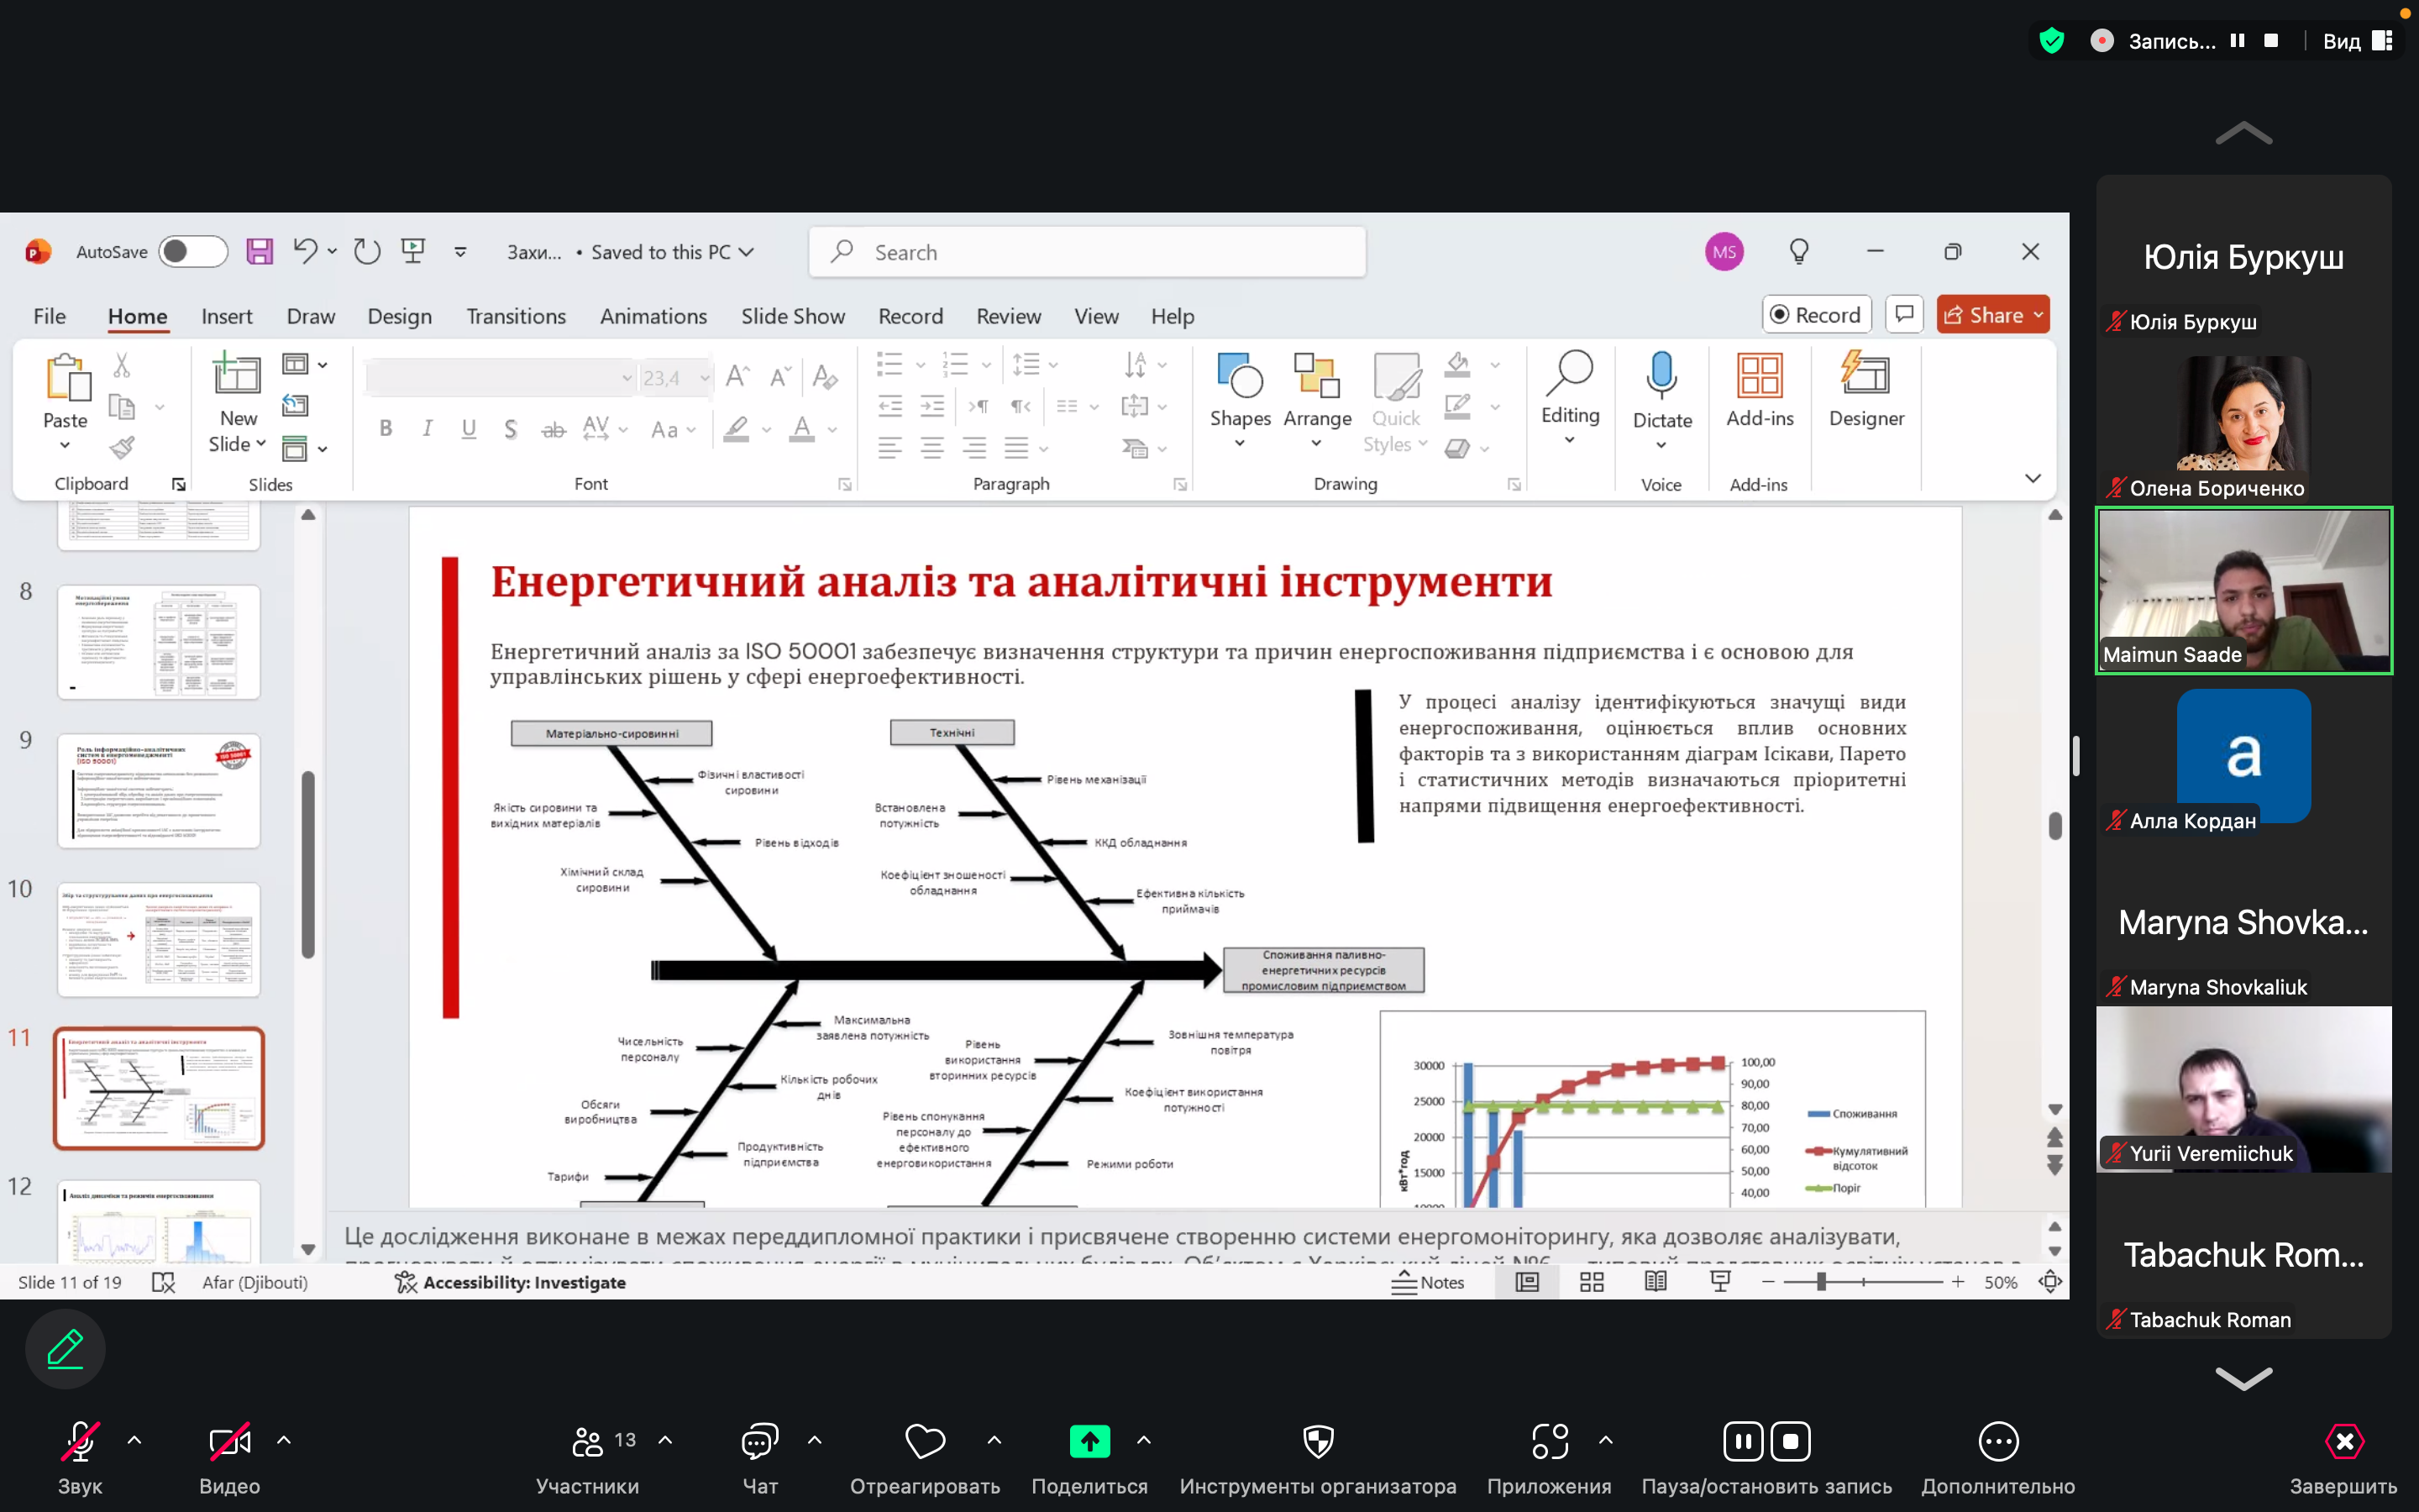
Task: Click the Reading View icon in the status bar
Action: [x=1656, y=1282]
